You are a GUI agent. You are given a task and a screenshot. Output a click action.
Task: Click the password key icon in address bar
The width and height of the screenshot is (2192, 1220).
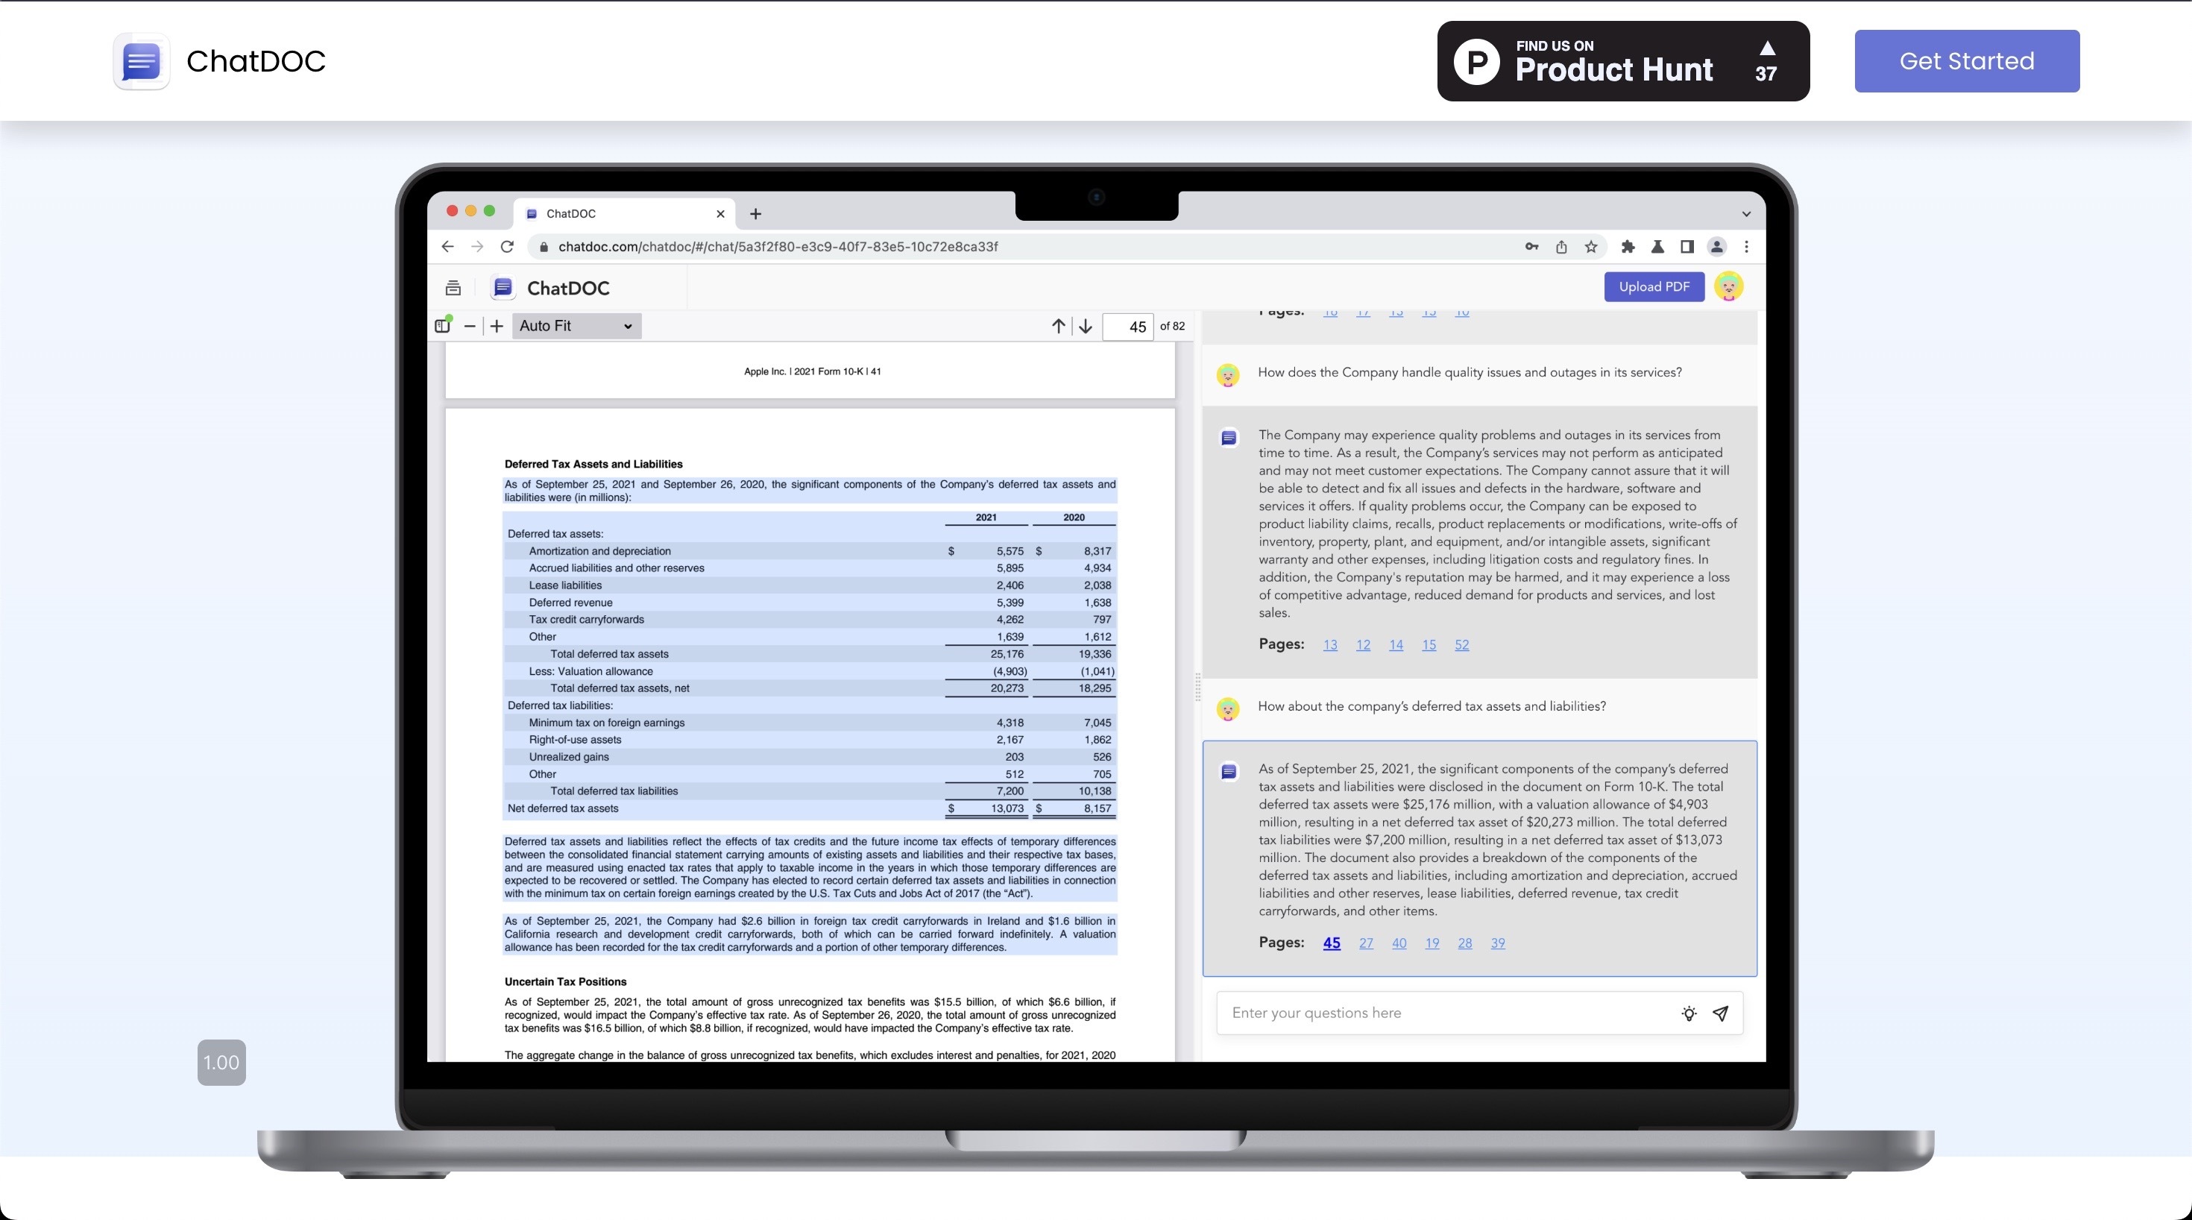click(x=1531, y=247)
